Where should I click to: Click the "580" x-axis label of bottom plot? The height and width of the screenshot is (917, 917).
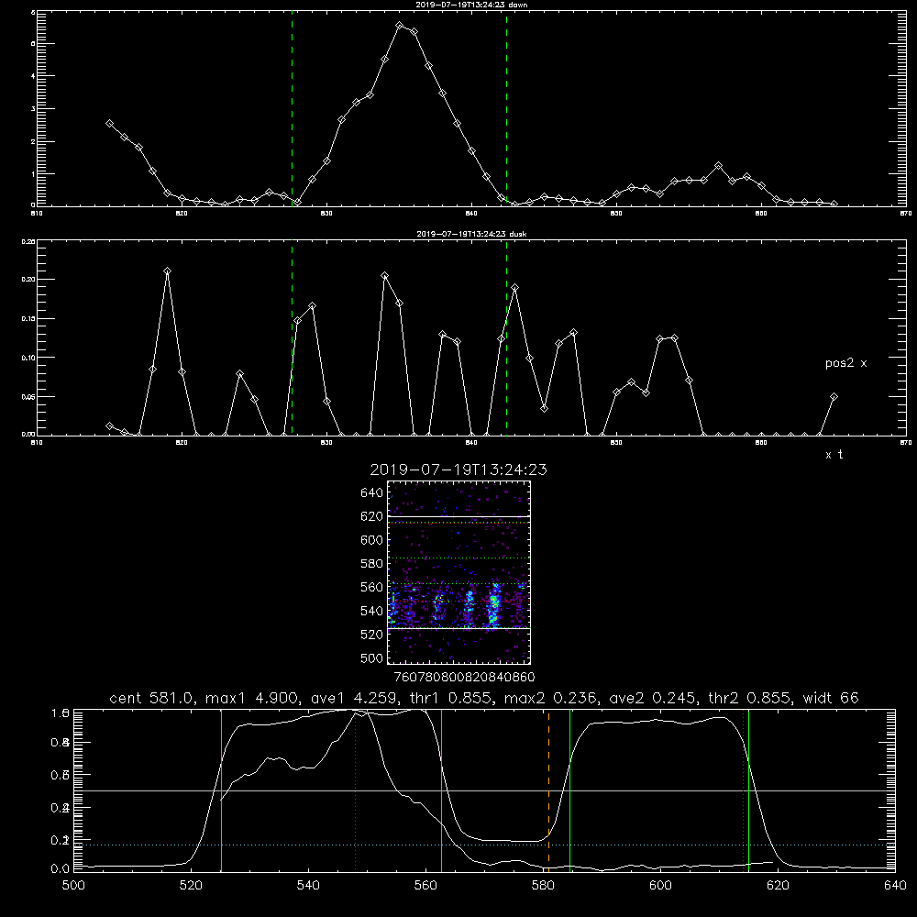coord(543,886)
